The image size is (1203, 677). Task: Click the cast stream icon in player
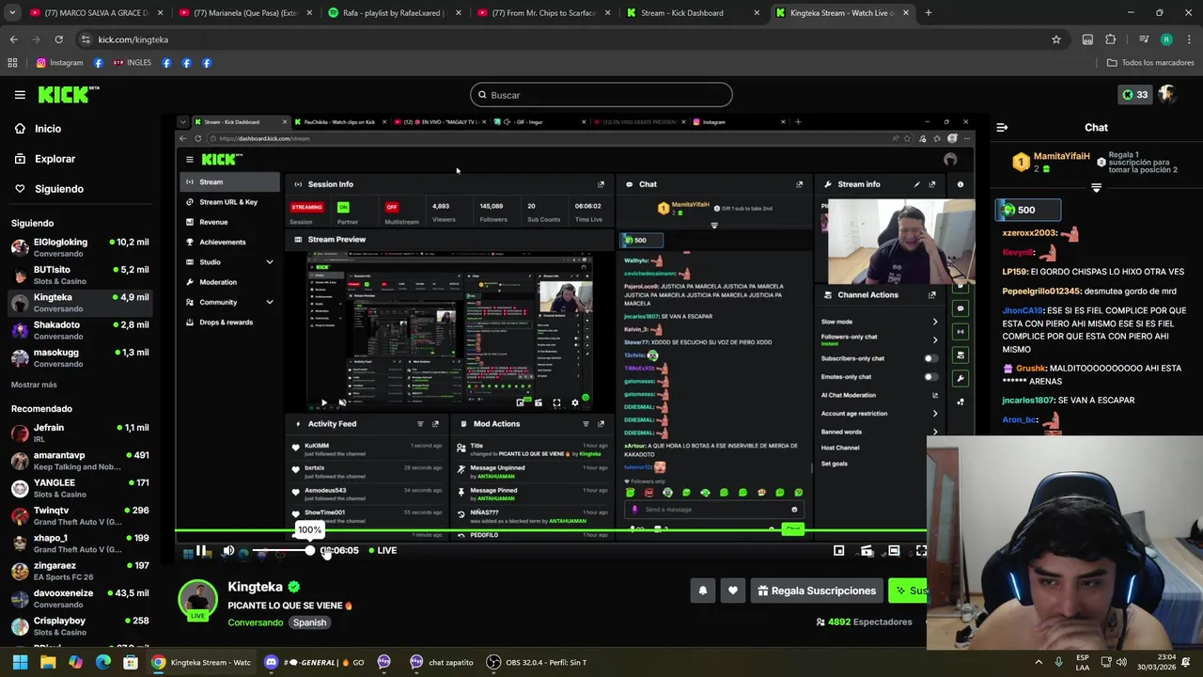pos(867,551)
